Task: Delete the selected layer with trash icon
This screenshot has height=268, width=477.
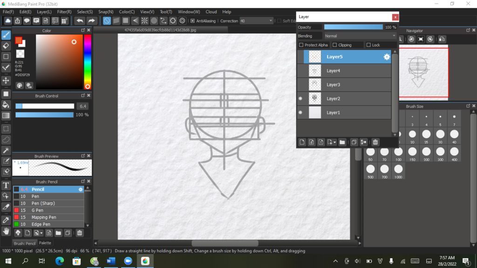Action: [x=375, y=142]
